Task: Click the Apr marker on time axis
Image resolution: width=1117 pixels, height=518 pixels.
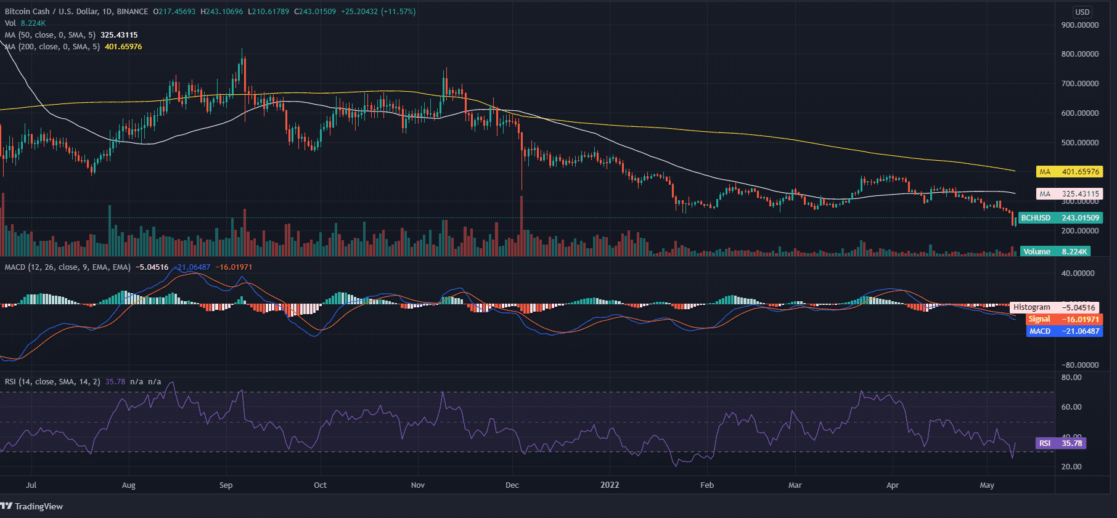Action: pyautogui.click(x=893, y=485)
